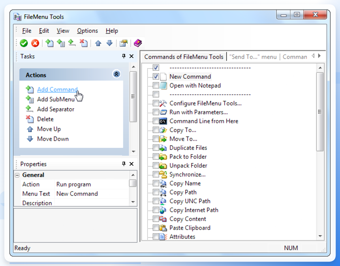Collapse the General properties section
The width and height of the screenshot is (340, 266).
17,175
